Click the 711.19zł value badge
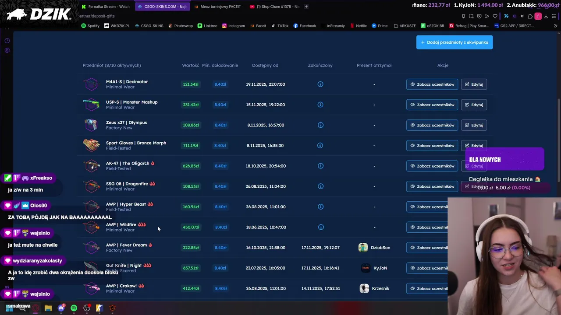 pos(191,145)
